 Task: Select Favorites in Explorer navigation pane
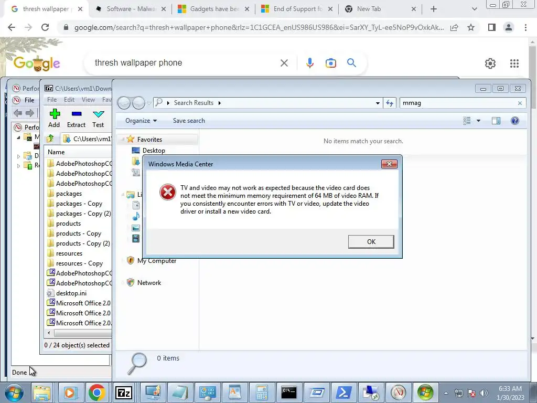pos(149,140)
